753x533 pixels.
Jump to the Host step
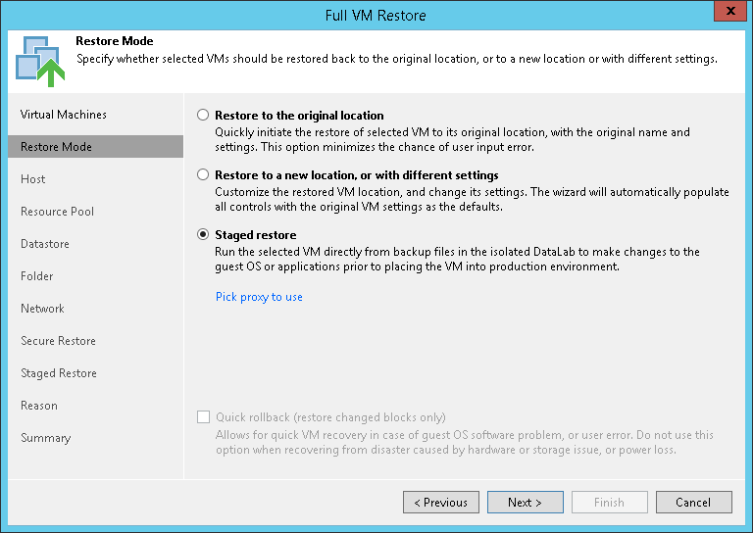(x=33, y=179)
